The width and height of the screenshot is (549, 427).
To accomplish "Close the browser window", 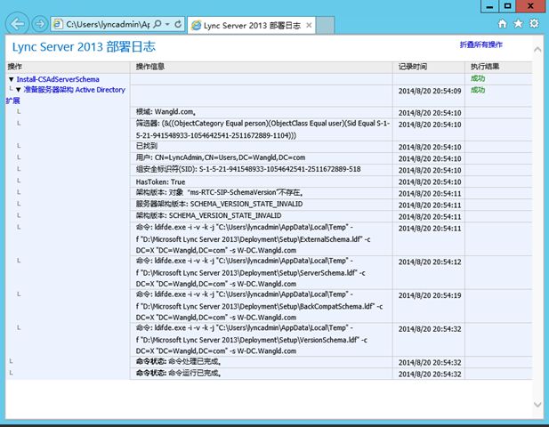I will 530,6.
